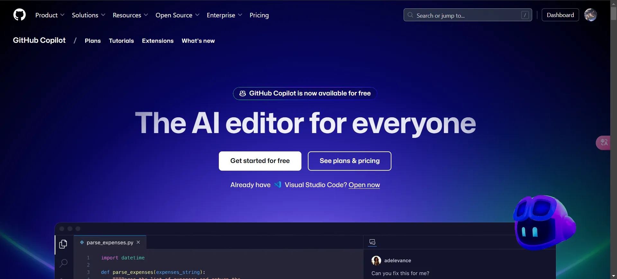Click the Copilot mascot head
This screenshot has width=617, height=279.
(543, 222)
